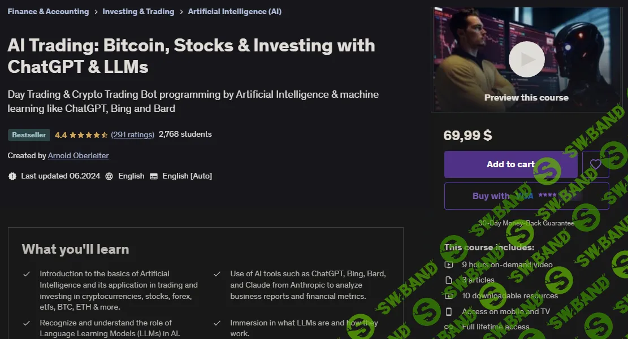
Task: Click the Buy with PayPal button
Action: (x=526, y=195)
